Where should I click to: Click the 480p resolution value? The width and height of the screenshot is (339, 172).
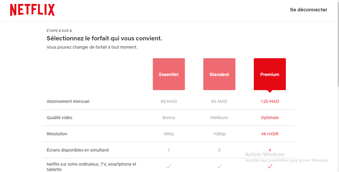click(x=169, y=134)
